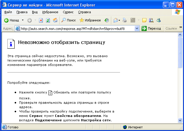The height and width of the screenshot is (131, 184).
Task: Click the yellow Discuss note icon
Action: (x=144, y=20)
